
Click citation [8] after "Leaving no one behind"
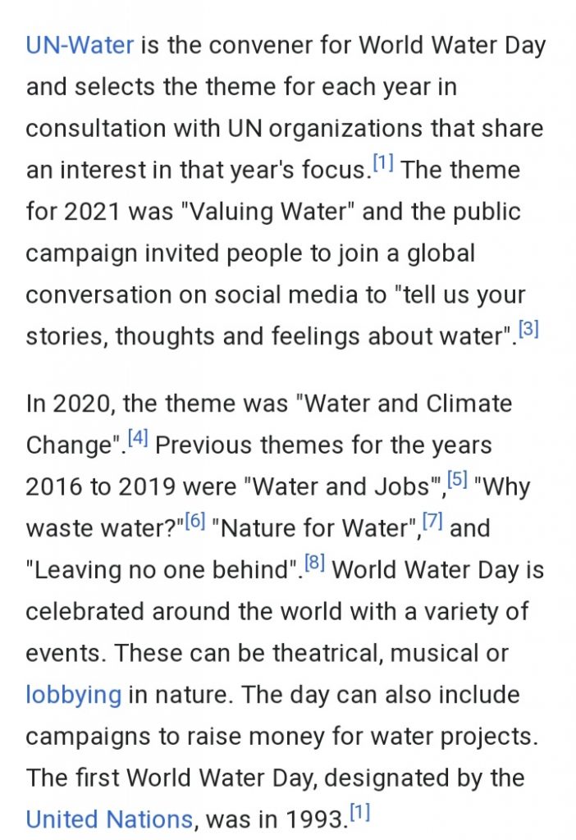314,564
